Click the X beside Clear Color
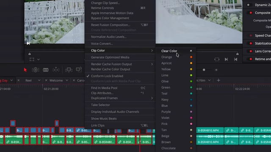The height and width of the screenshot is (152, 271). coord(191,51)
